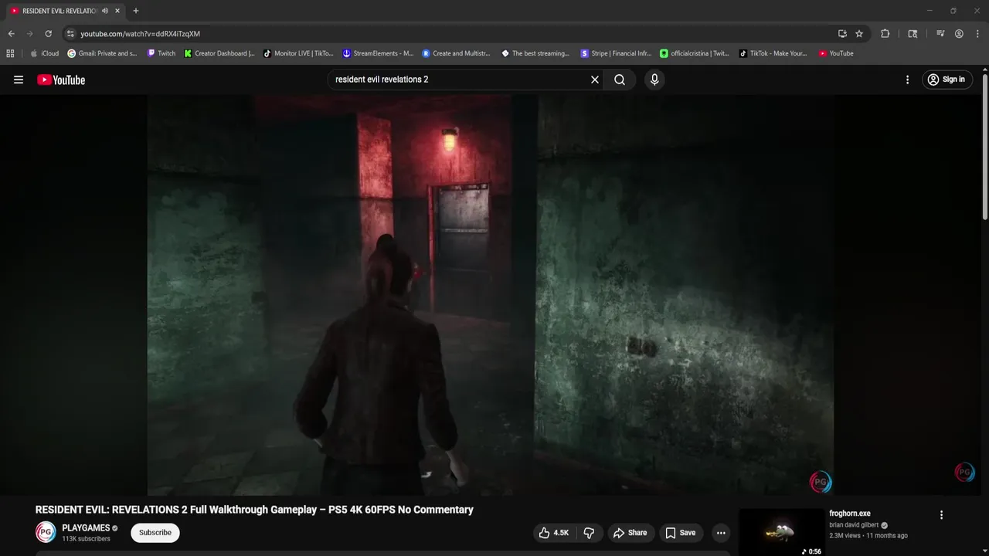Go back in browser history
Viewport: 989px width, 556px height.
[x=11, y=34]
